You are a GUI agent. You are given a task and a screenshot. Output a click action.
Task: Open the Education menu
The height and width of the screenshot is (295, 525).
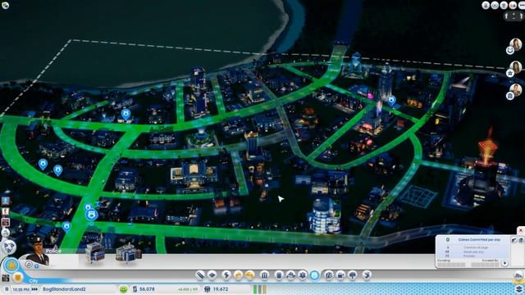[329, 275]
